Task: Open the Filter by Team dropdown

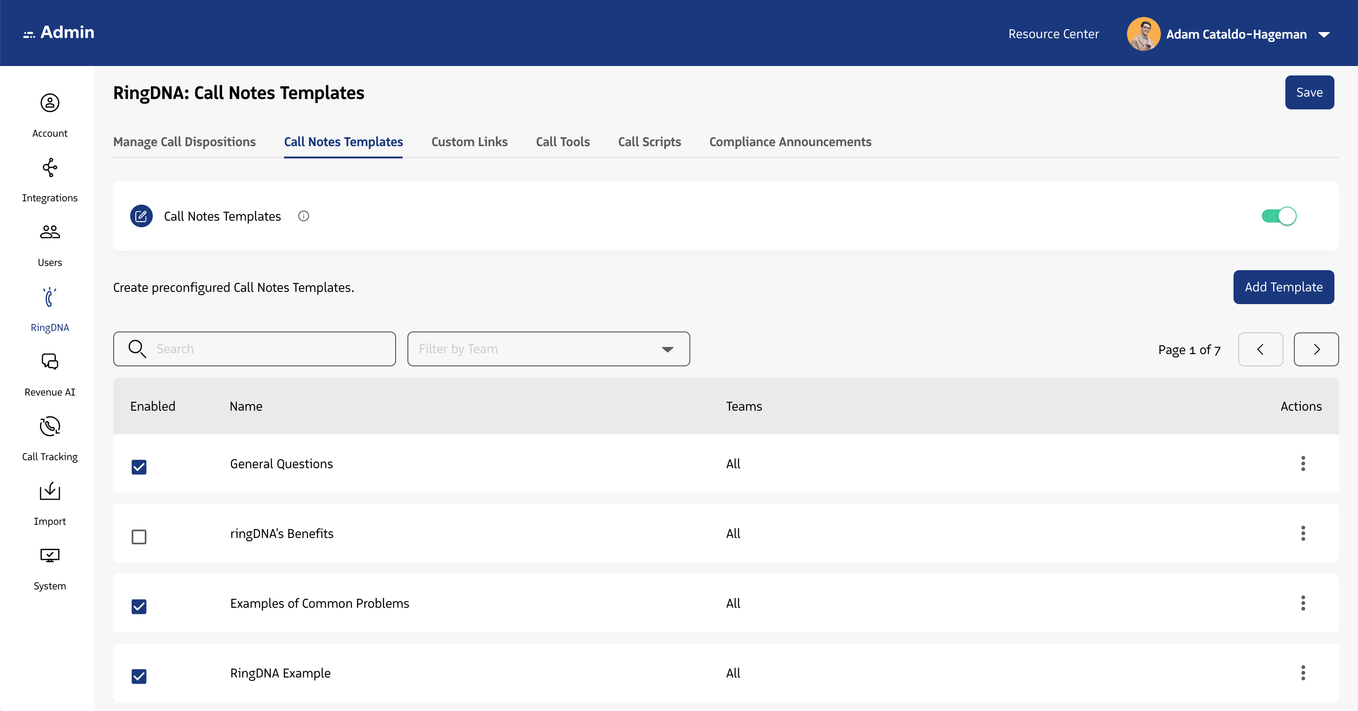Action: (548, 349)
